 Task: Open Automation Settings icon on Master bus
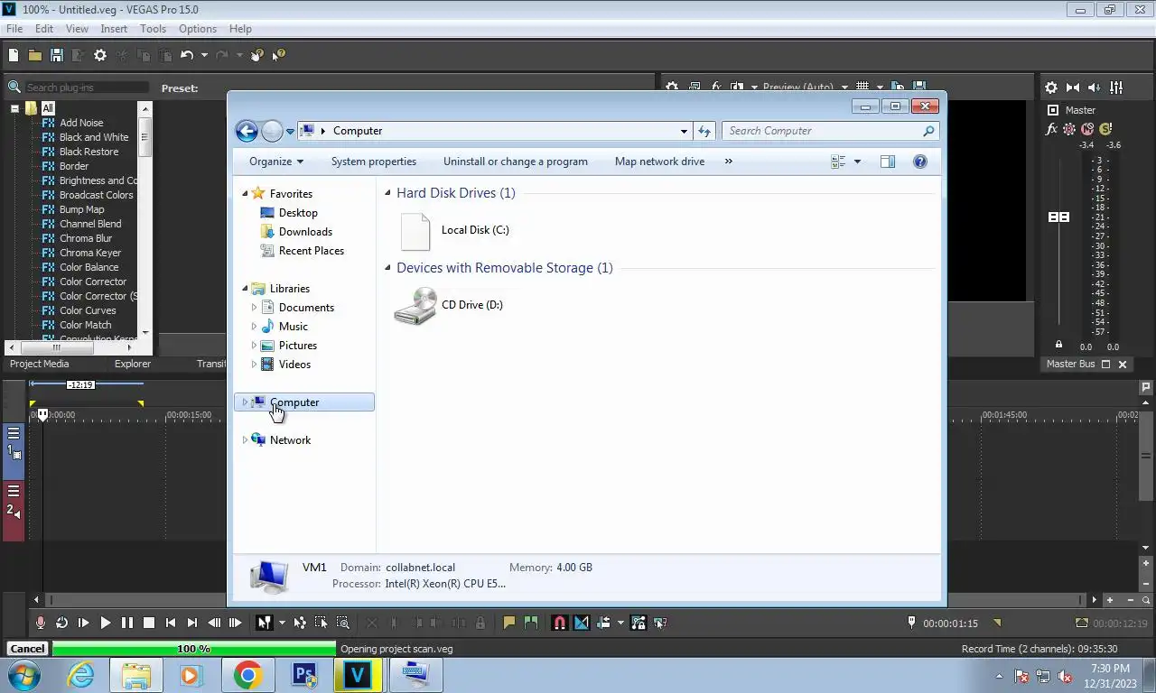[x=1069, y=129]
